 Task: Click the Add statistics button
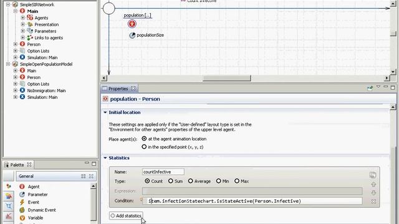[126, 216]
